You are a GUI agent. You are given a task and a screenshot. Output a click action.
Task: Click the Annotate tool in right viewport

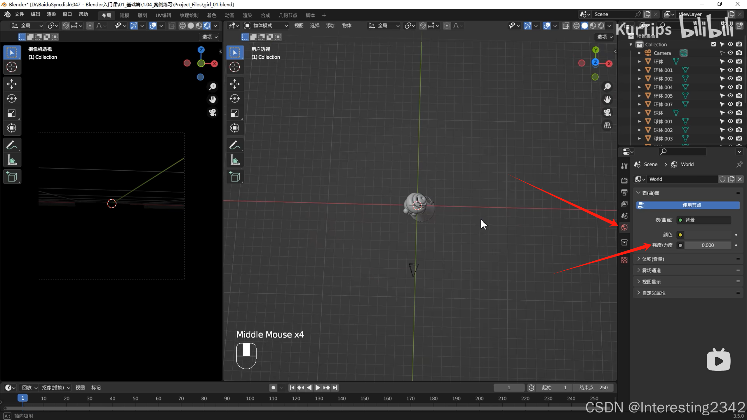click(x=234, y=145)
